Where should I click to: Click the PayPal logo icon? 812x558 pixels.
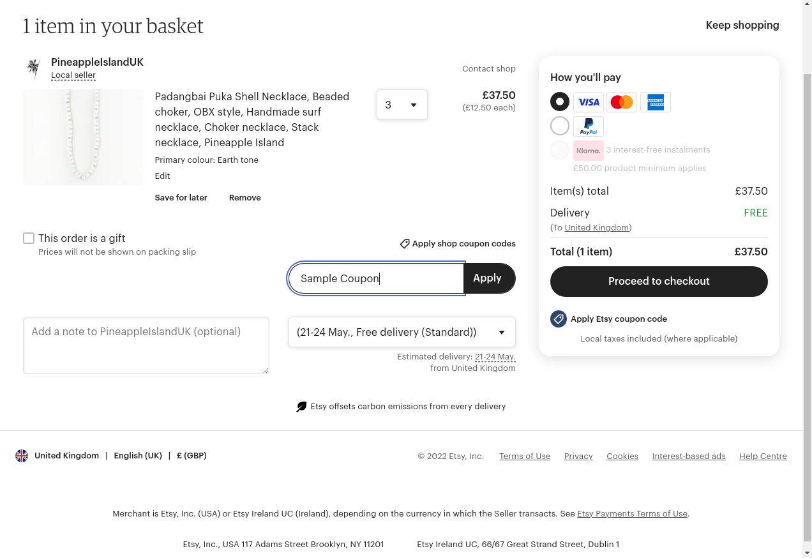tap(589, 126)
